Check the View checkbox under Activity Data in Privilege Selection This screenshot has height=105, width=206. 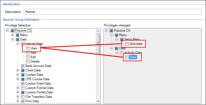28,48
